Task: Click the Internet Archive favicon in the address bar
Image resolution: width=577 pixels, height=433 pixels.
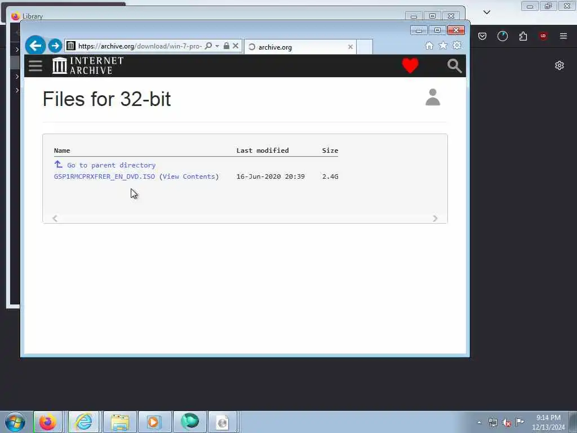Action: (x=71, y=46)
